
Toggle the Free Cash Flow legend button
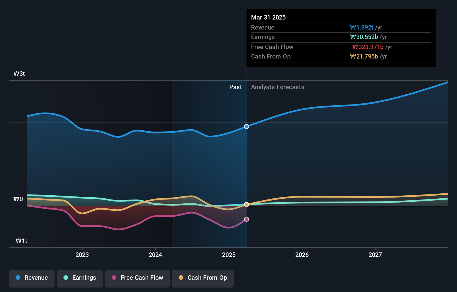click(137, 278)
